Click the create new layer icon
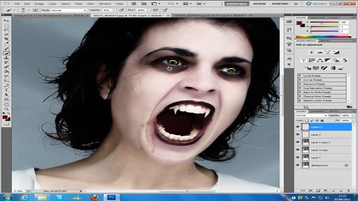Viewport: 358px width, 201px height. click(x=341, y=190)
